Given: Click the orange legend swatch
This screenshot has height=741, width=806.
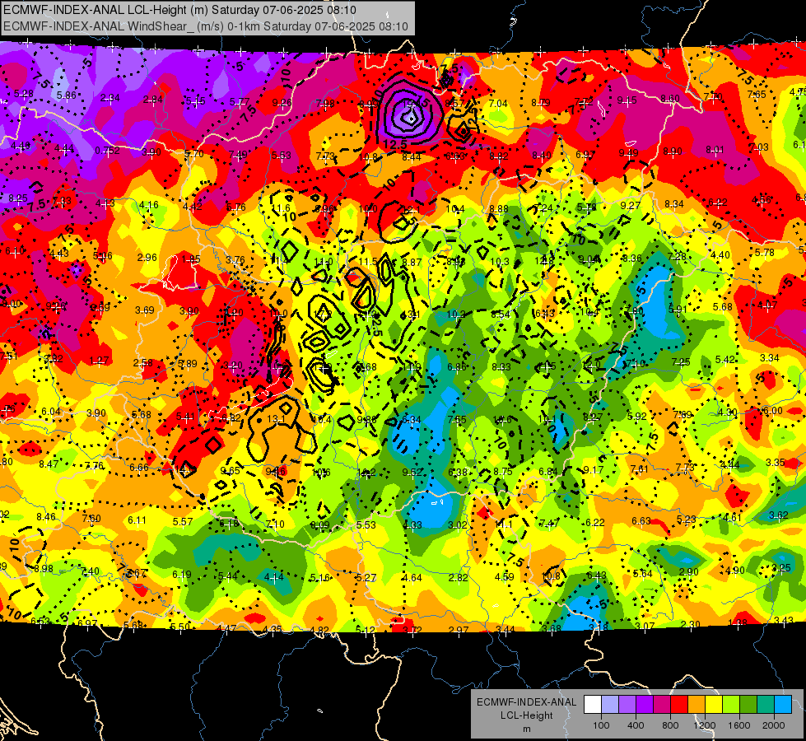Looking at the screenshot, I should pyautogui.click(x=697, y=705).
